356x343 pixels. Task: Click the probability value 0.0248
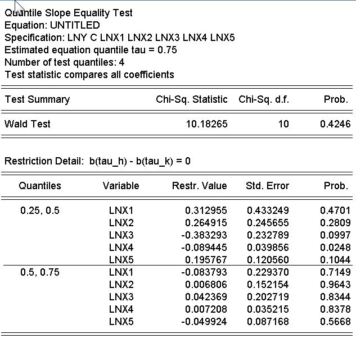click(x=335, y=248)
